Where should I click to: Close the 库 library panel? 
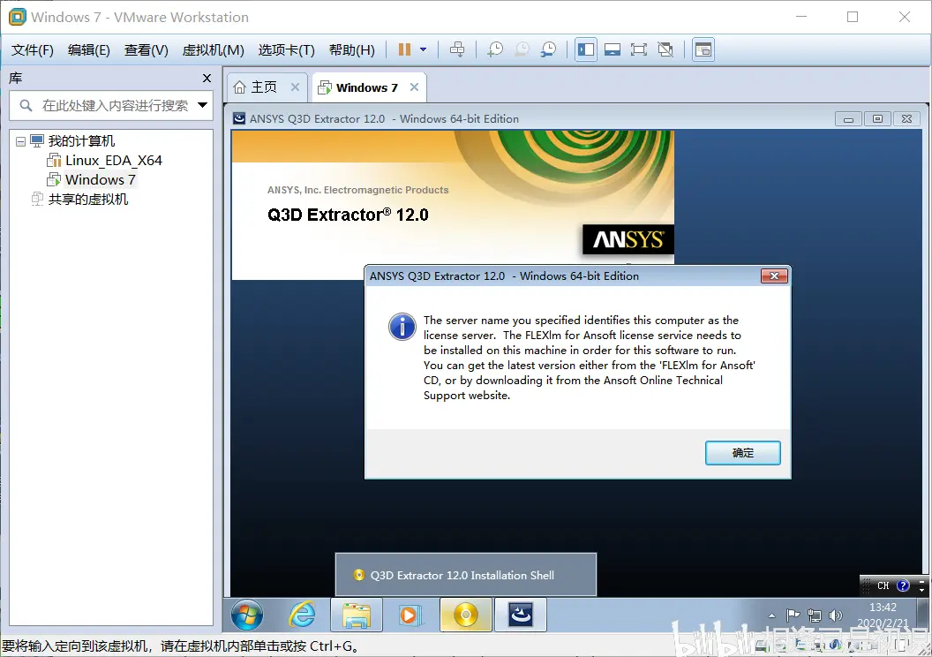tap(207, 78)
